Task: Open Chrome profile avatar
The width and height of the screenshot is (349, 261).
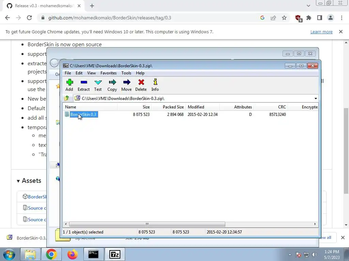Action: pyautogui.click(x=331, y=18)
